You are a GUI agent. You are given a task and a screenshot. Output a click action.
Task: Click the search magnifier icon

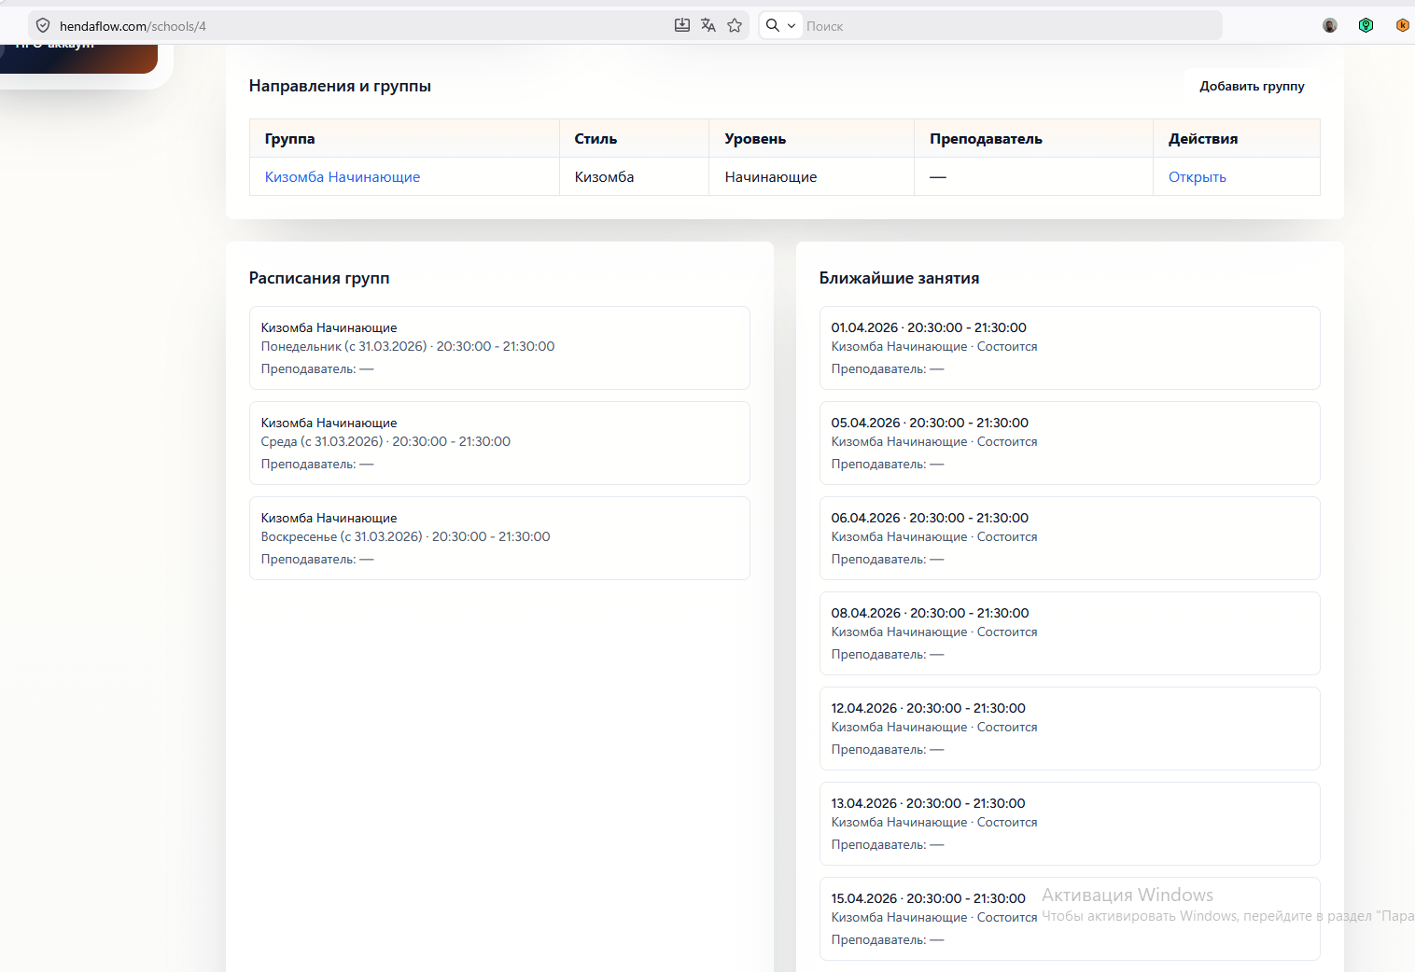point(773,25)
